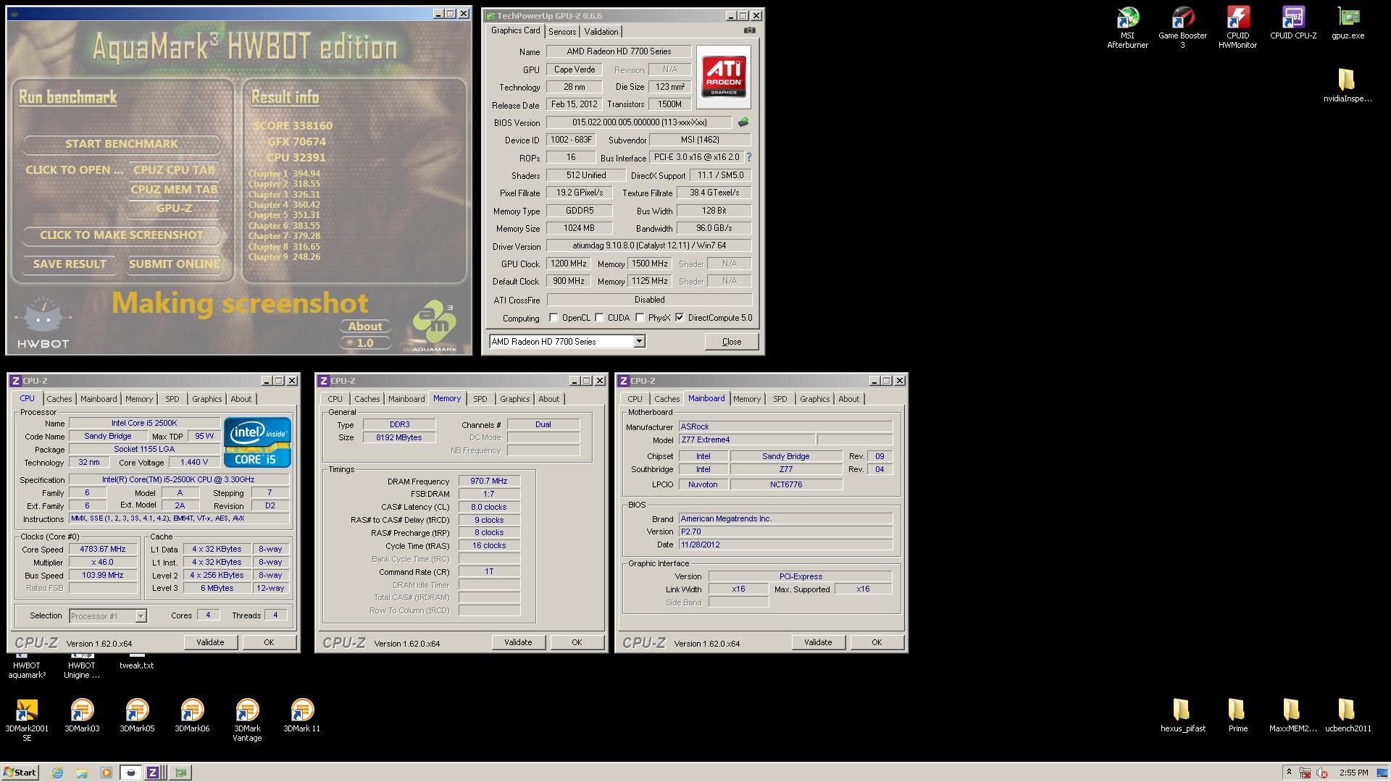This screenshot has height=782, width=1391.
Task: Open the nvidiaInspector folder on desktop
Action: pos(1347,85)
